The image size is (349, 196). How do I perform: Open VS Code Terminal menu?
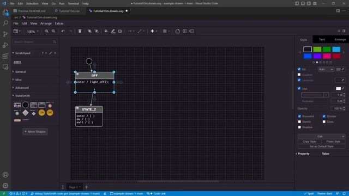click(73, 4)
